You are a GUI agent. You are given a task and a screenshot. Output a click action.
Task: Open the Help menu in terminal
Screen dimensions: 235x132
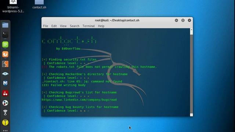click(101, 26)
